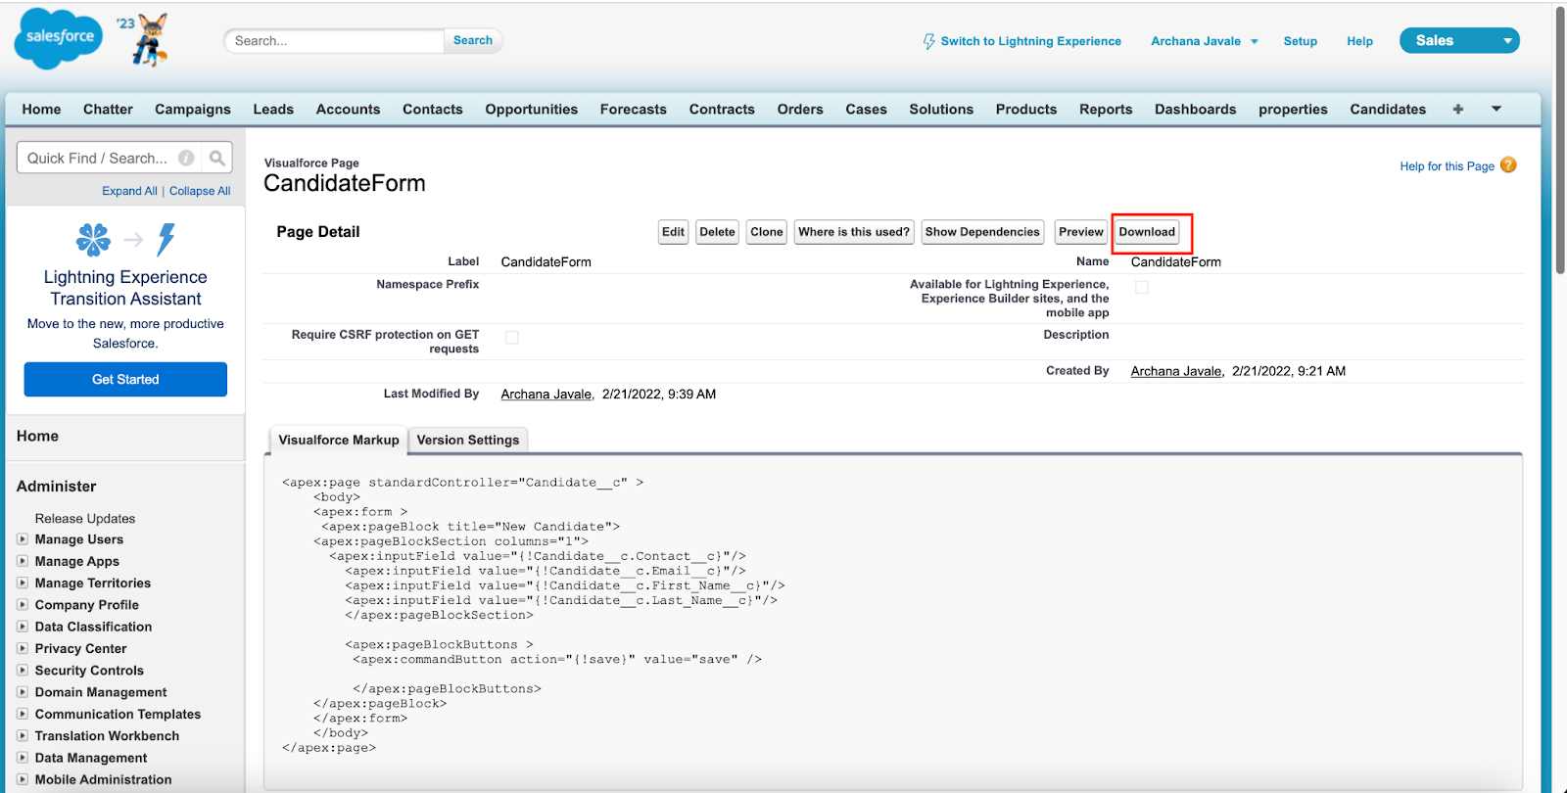Open the Candidates tab

[1388, 110]
